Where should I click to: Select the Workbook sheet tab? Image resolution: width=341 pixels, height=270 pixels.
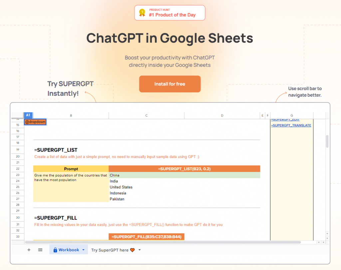click(x=69, y=250)
